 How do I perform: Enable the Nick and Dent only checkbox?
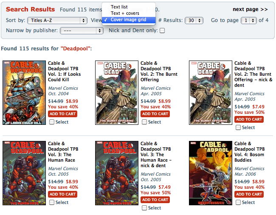[x=162, y=30]
